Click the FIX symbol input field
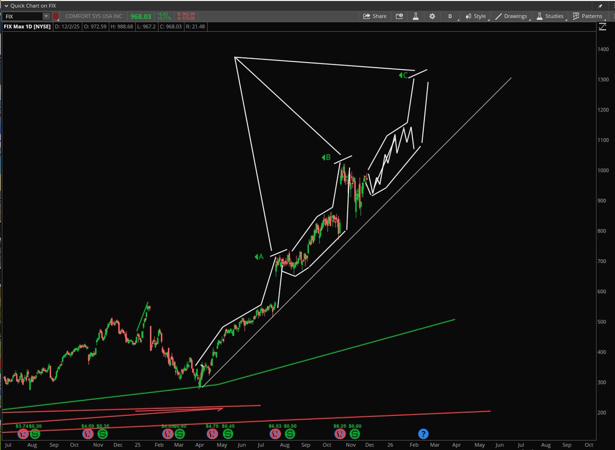Screen dimensions: 615x450 [x=23, y=16]
